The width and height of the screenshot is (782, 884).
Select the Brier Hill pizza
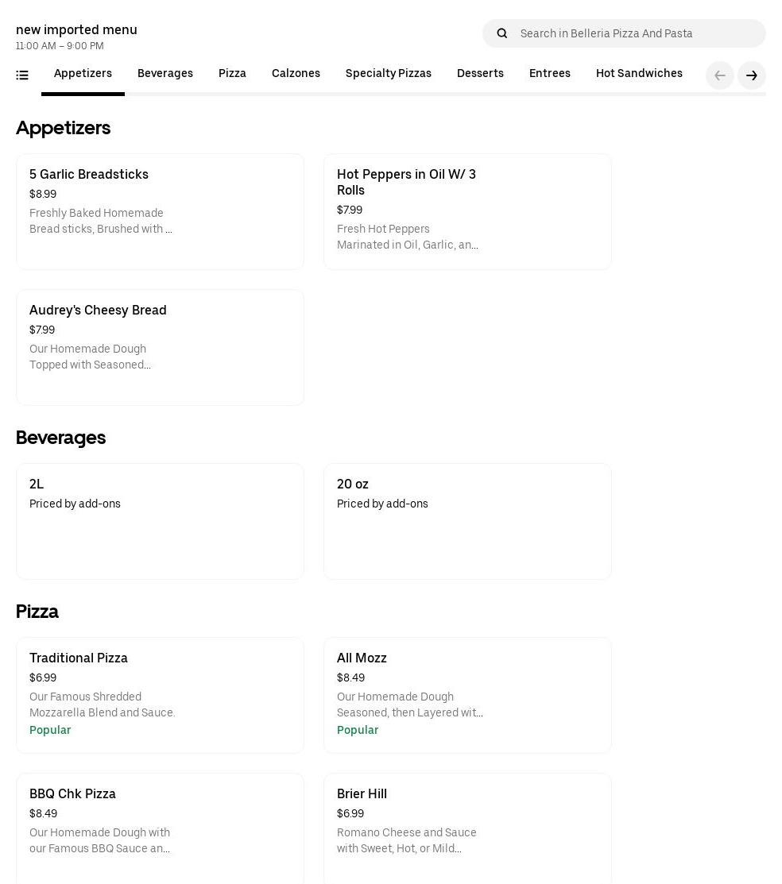[x=467, y=826]
